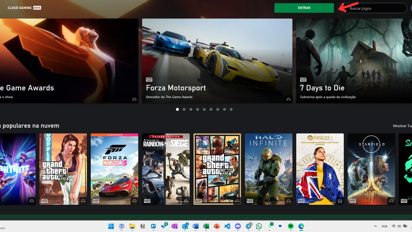Click controller icon on Halo Infinite card
Screen dimensions: 412x232
click(288, 201)
